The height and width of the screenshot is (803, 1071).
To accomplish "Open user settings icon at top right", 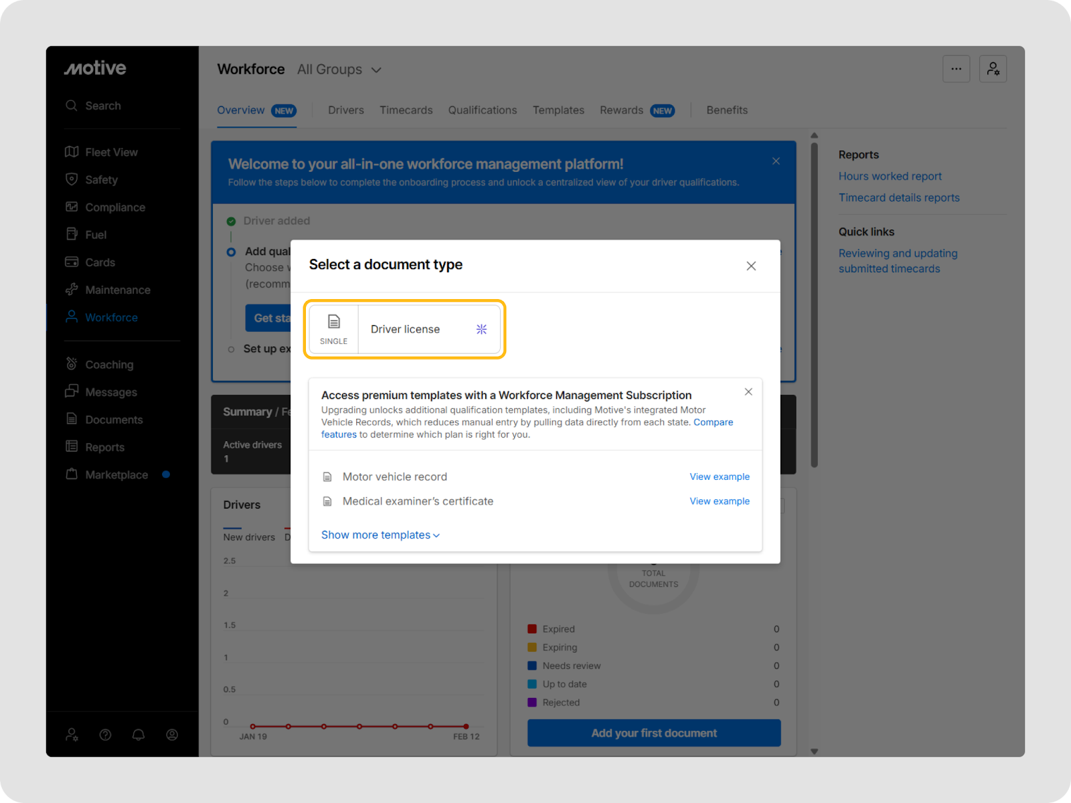I will click(993, 69).
